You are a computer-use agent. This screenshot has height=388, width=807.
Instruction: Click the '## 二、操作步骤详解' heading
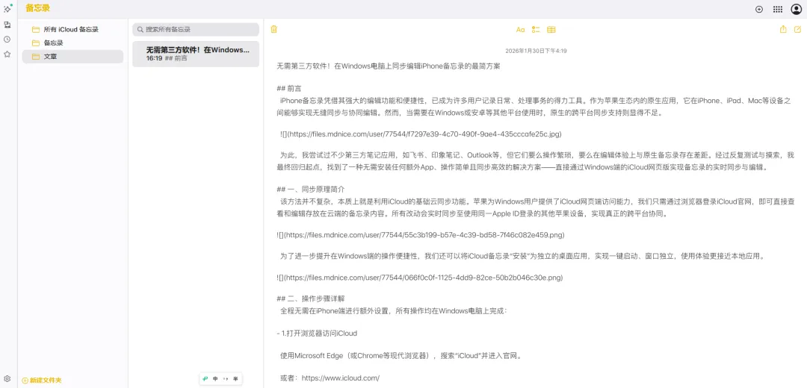coord(311,298)
